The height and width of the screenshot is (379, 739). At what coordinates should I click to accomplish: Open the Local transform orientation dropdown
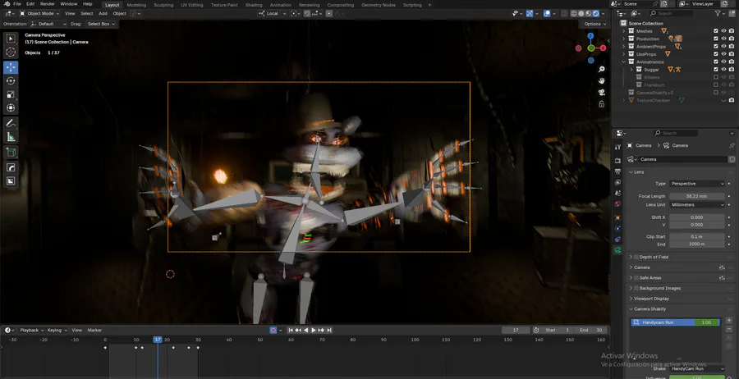273,14
